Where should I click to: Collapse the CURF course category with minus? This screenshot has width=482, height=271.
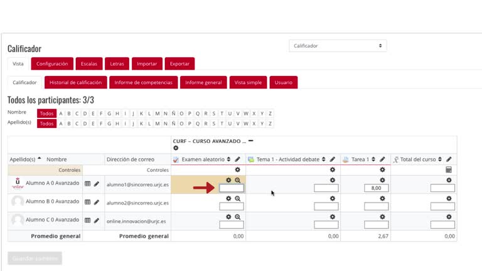(x=251, y=141)
